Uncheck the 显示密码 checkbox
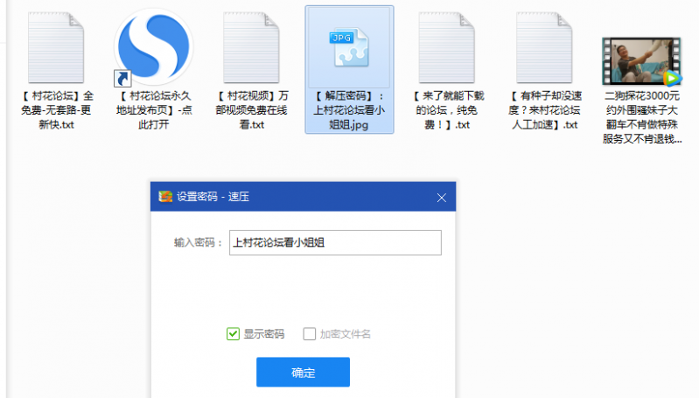699x398 pixels. 233,333
